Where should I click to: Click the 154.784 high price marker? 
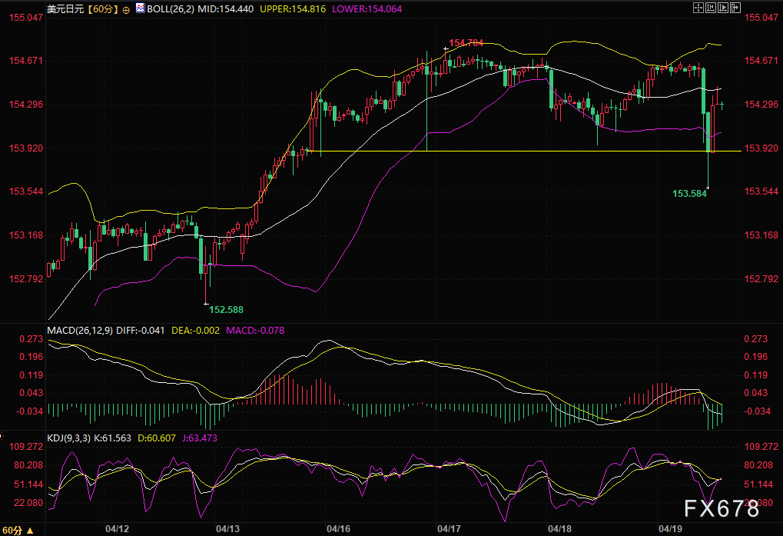point(466,43)
